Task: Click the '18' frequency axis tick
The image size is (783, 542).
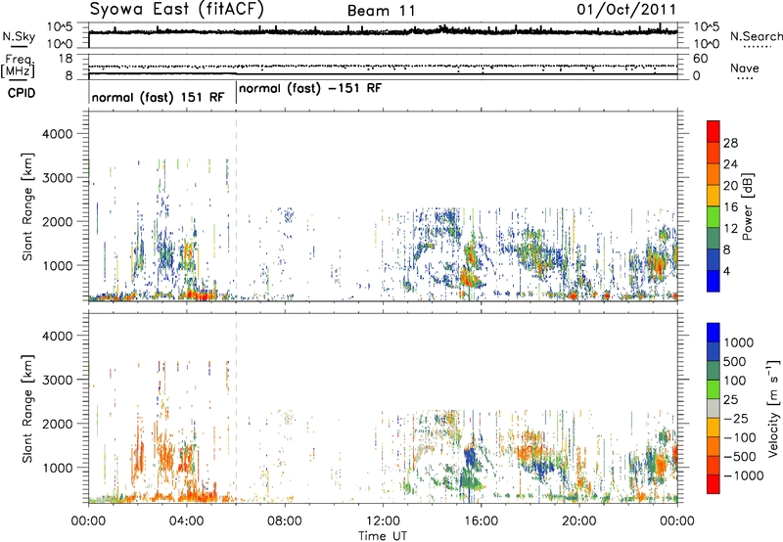Action: tap(66, 59)
